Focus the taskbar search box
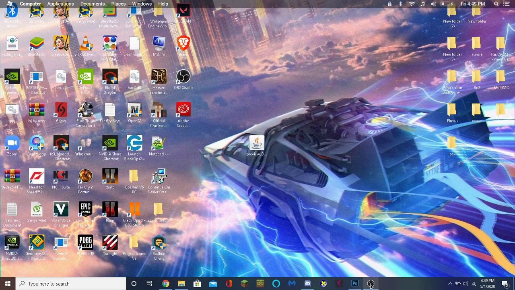Screen dimensions: 515x290 (71, 284)
